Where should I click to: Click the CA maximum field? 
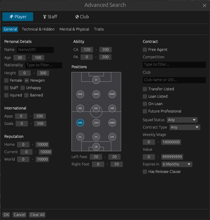(x=105, y=50)
